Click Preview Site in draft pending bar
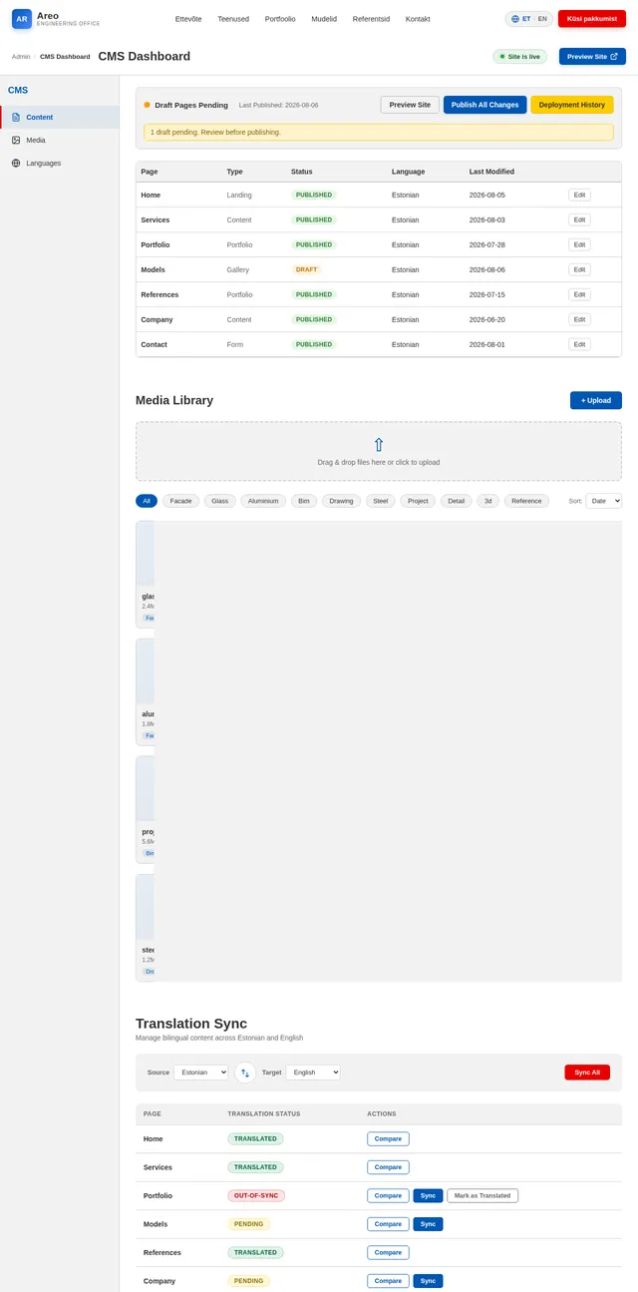The image size is (638, 1292). coord(410,105)
